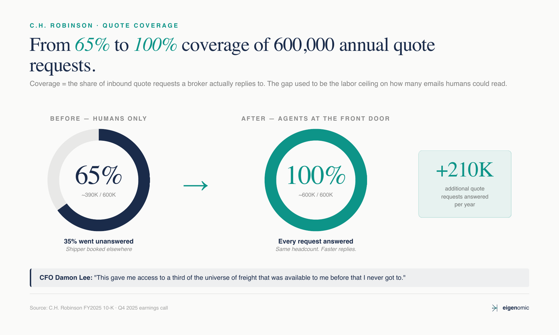Image resolution: width=559 pixels, height=335 pixels.
Task: Click the 35% went unanswered caption
Action: point(99,241)
